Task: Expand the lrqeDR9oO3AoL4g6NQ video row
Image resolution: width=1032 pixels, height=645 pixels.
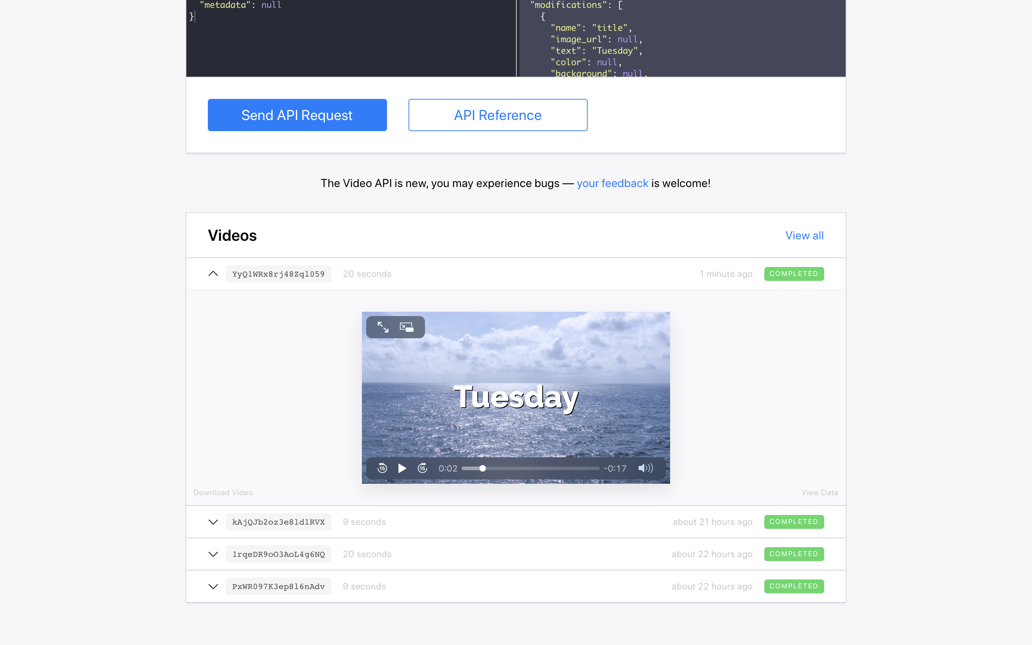Action: [x=213, y=554]
